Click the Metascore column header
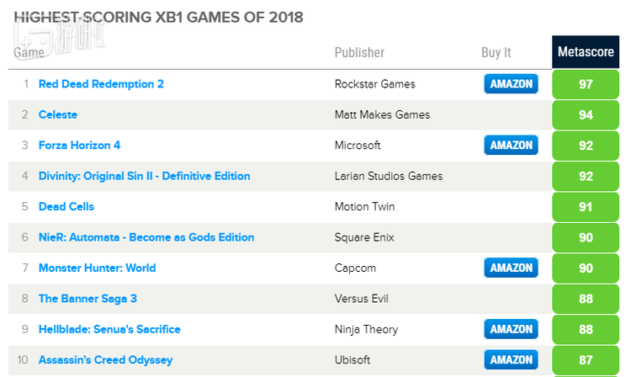631x377 pixels. tap(586, 52)
